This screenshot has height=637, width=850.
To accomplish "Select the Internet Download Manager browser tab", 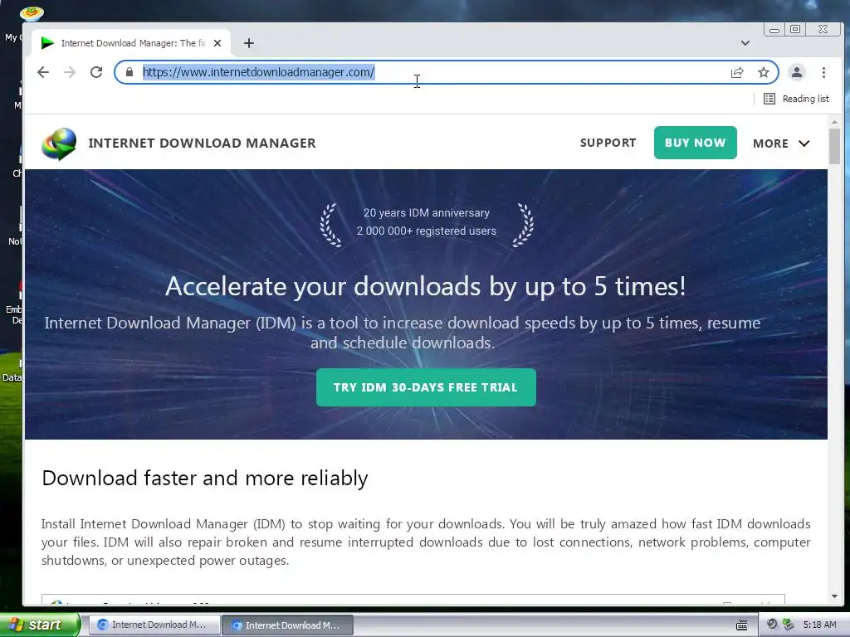I will point(131,43).
